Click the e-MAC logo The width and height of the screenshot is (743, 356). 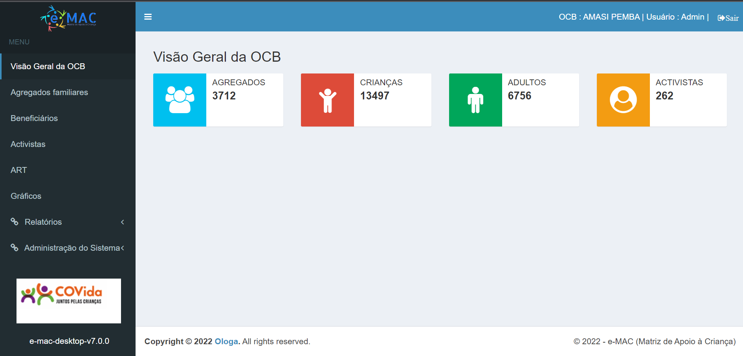click(68, 18)
